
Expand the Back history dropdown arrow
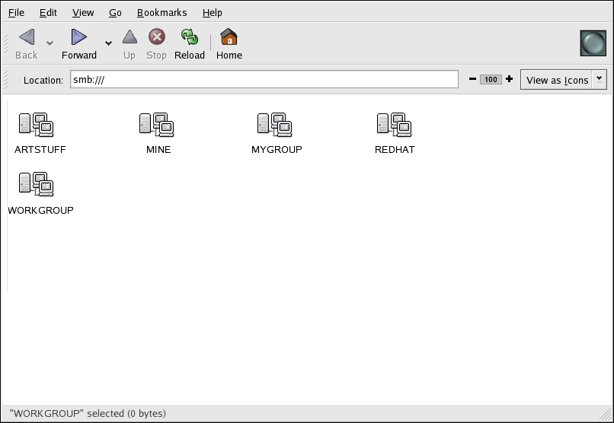click(x=50, y=43)
